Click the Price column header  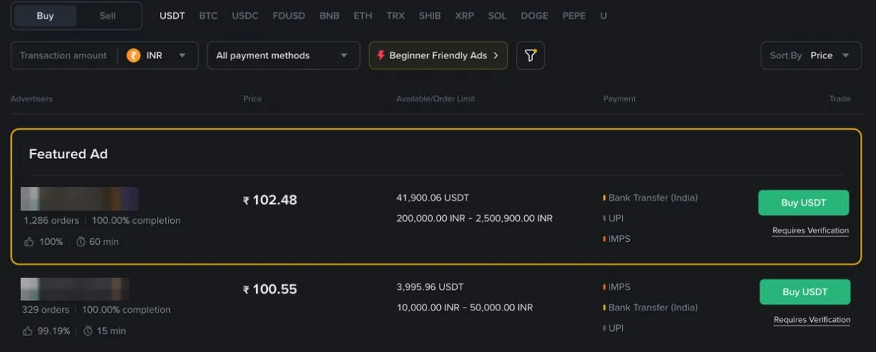point(253,98)
